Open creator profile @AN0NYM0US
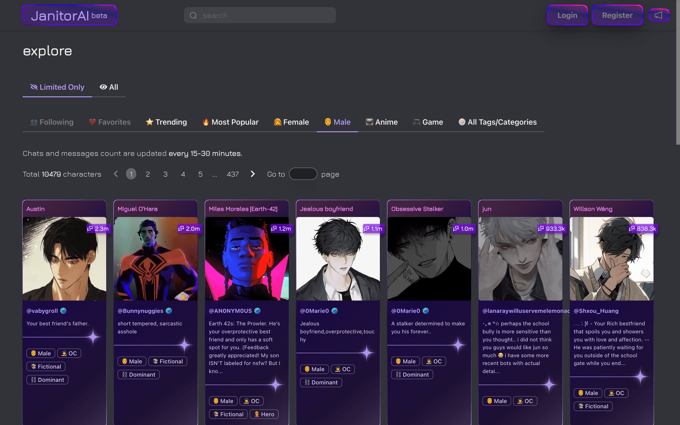The width and height of the screenshot is (680, 425). 230,311
